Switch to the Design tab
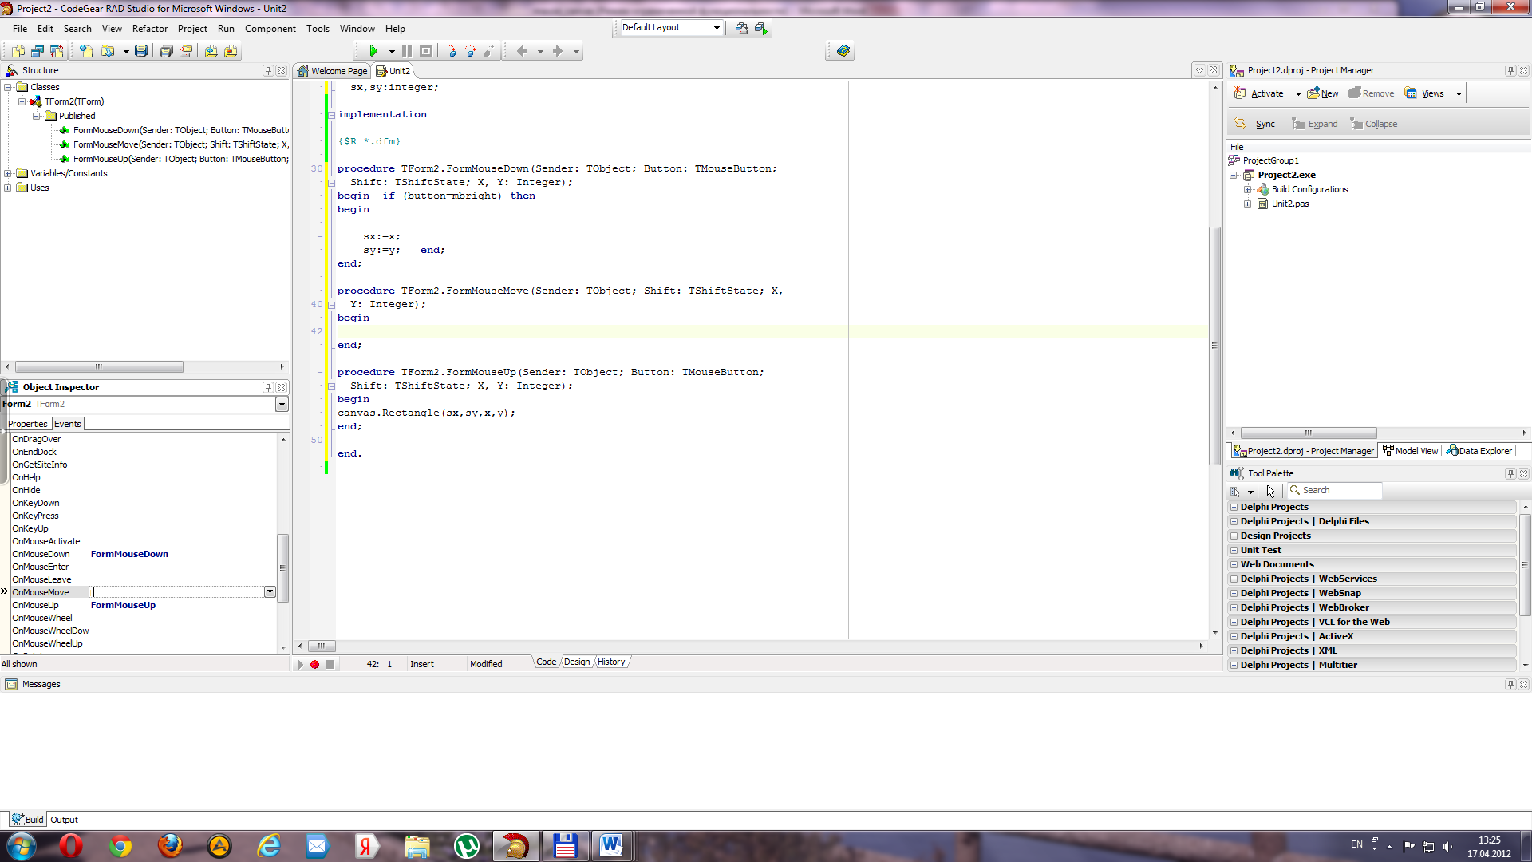 [x=577, y=662]
